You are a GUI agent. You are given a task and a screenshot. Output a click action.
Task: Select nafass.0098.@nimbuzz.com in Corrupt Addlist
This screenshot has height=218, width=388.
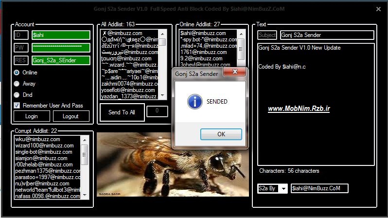pyautogui.click(x=48, y=196)
